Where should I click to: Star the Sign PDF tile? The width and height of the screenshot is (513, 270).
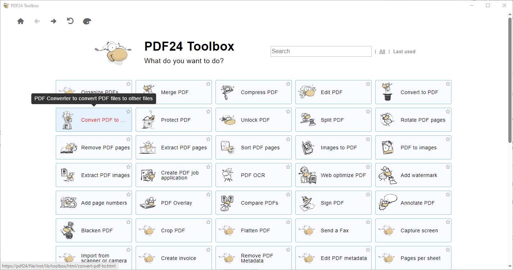click(x=368, y=195)
